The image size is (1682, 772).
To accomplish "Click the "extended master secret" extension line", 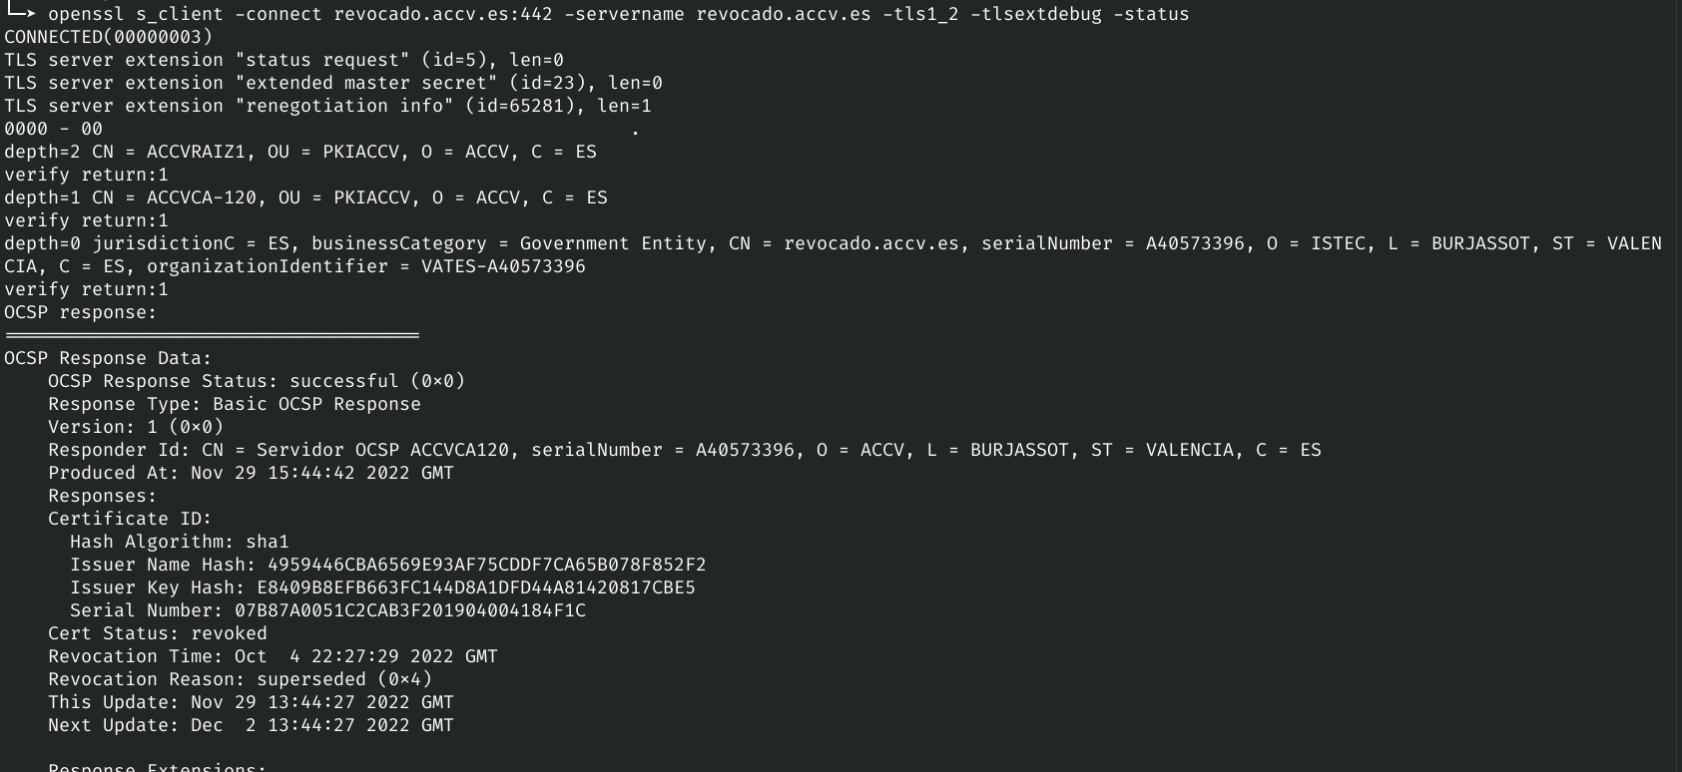I will point(332,83).
